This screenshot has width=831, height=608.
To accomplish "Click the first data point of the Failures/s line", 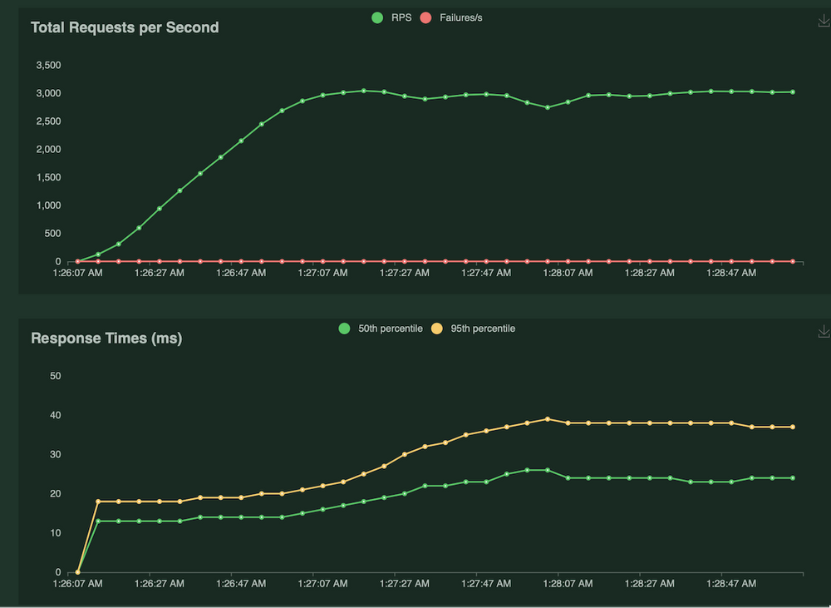I will (76, 260).
